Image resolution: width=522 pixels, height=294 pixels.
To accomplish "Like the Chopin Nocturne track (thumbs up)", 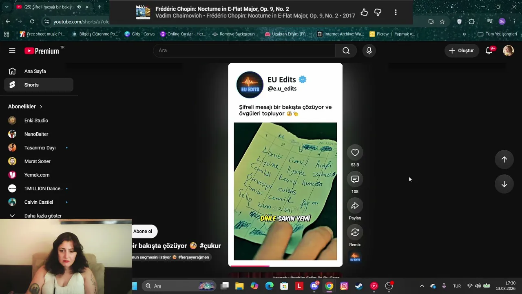I will (364, 12).
